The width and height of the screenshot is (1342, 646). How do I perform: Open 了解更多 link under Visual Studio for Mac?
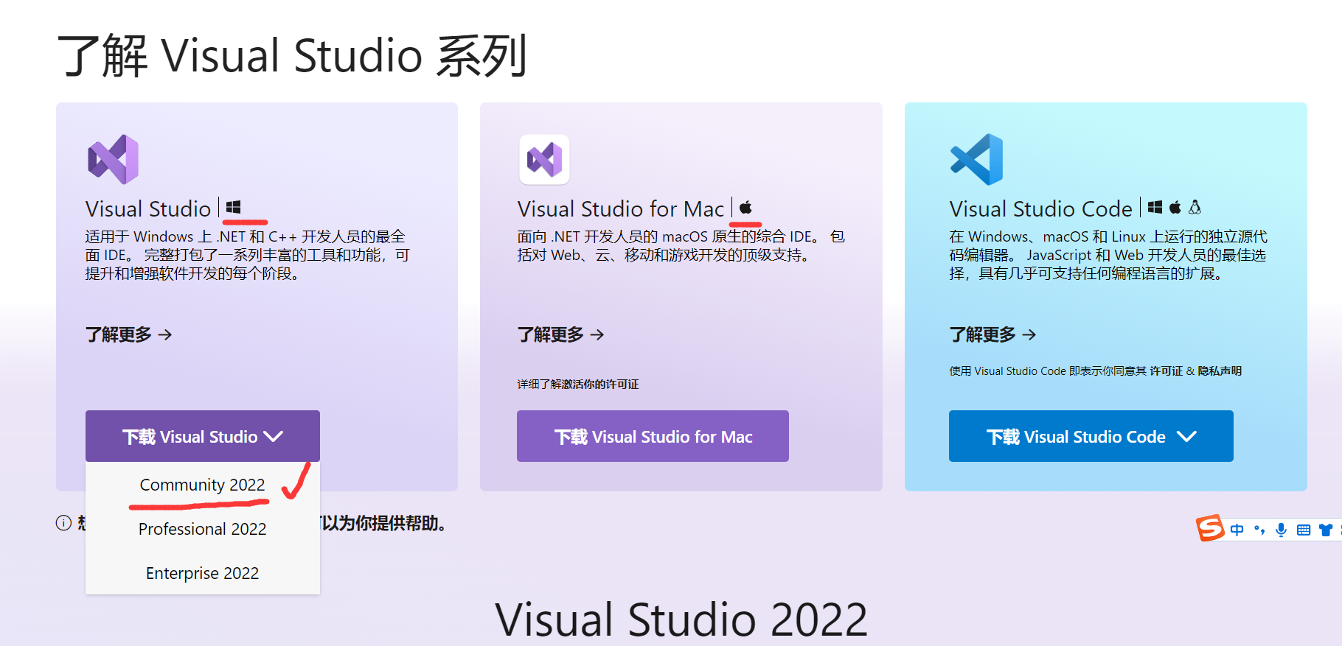561,334
